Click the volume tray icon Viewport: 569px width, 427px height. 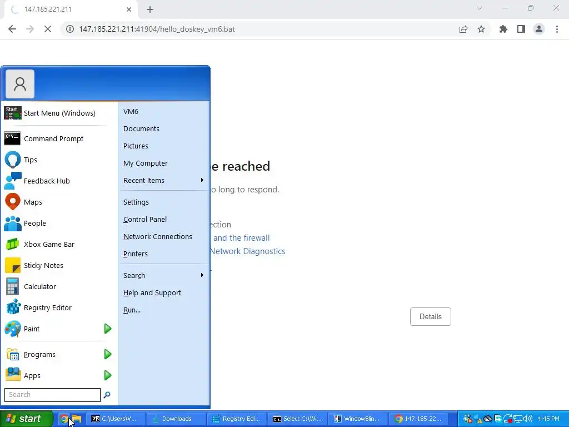click(528, 419)
